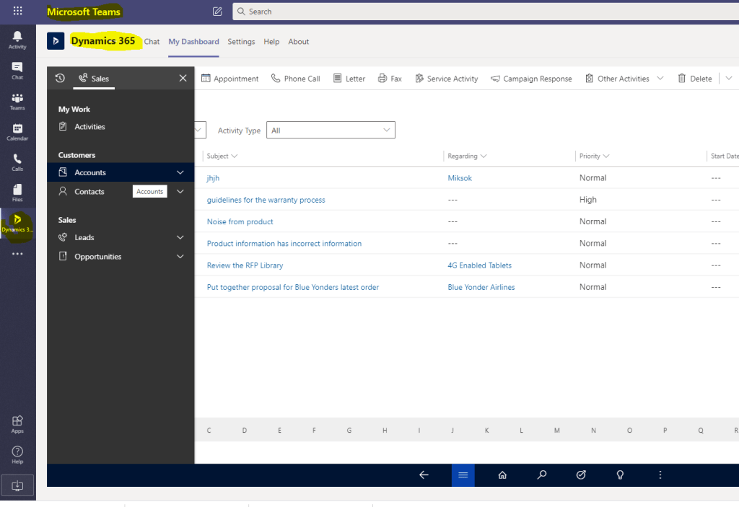Open recent items history icon
Image resolution: width=739 pixels, height=507 pixels.
60,78
